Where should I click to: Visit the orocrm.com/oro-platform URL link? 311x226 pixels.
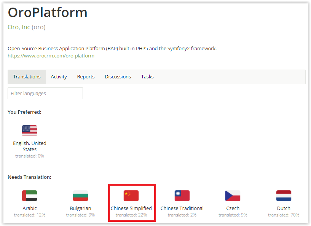point(51,56)
